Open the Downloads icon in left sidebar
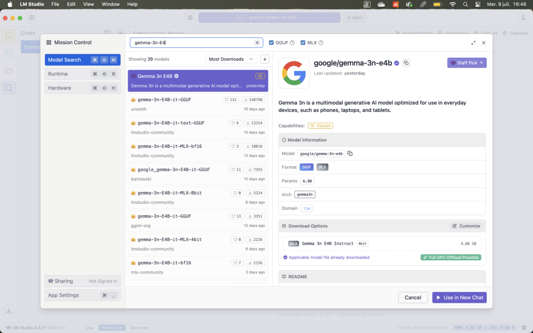Viewport: 533px width, 333px height. (x=9, y=311)
